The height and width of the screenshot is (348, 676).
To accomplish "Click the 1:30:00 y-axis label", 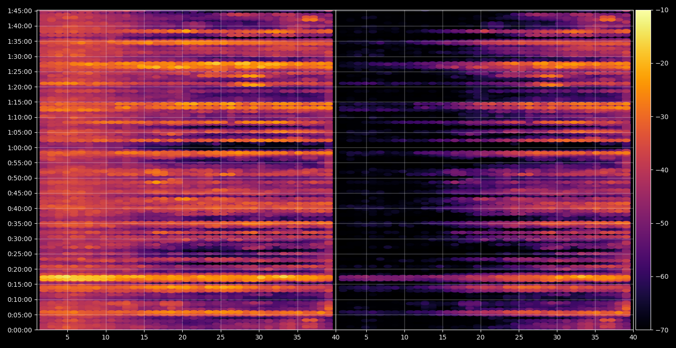I will point(20,57).
